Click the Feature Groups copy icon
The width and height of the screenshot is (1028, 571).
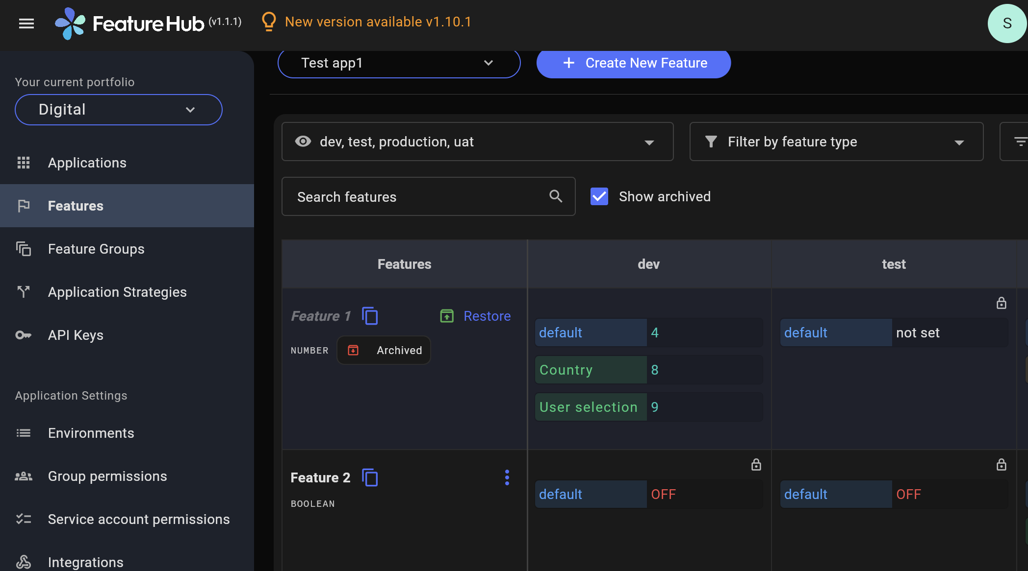click(24, 249)
